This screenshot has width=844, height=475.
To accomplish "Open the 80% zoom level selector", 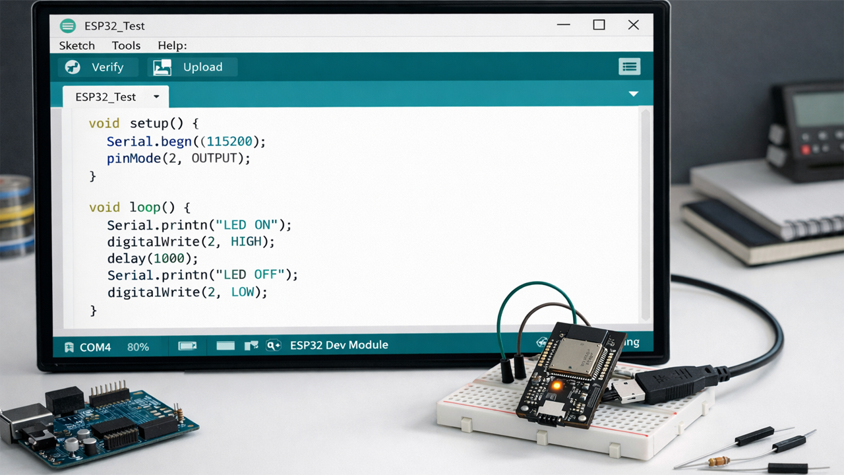I will (x=138, y=347).
